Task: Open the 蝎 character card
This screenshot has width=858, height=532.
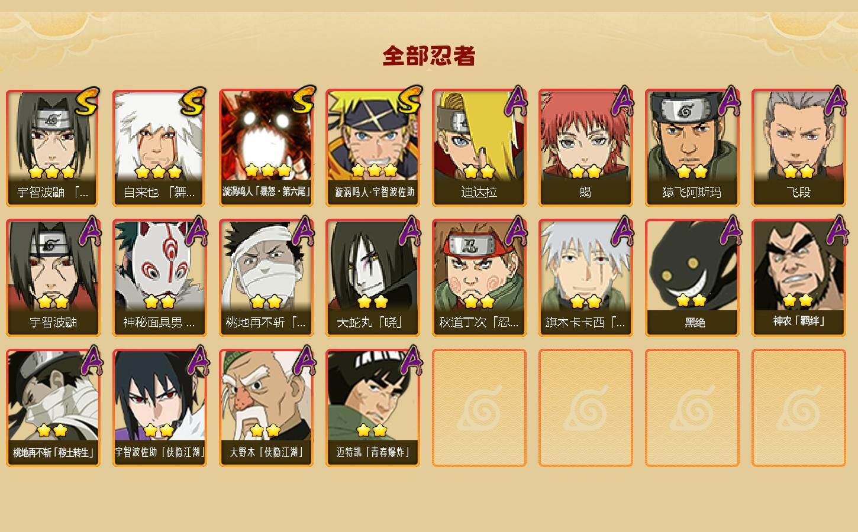Action: coord(586,148)
